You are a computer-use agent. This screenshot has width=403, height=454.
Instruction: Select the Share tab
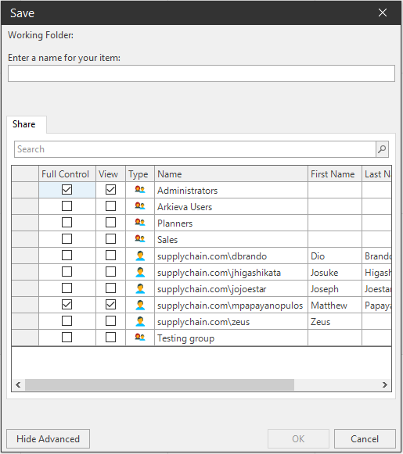pos(27,124)
